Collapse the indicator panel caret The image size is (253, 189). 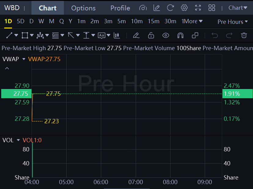pos(7,68)
